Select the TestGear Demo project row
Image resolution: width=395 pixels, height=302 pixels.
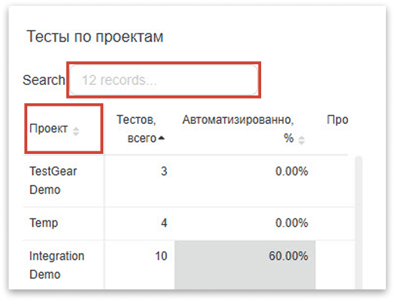tap(189, 181)
